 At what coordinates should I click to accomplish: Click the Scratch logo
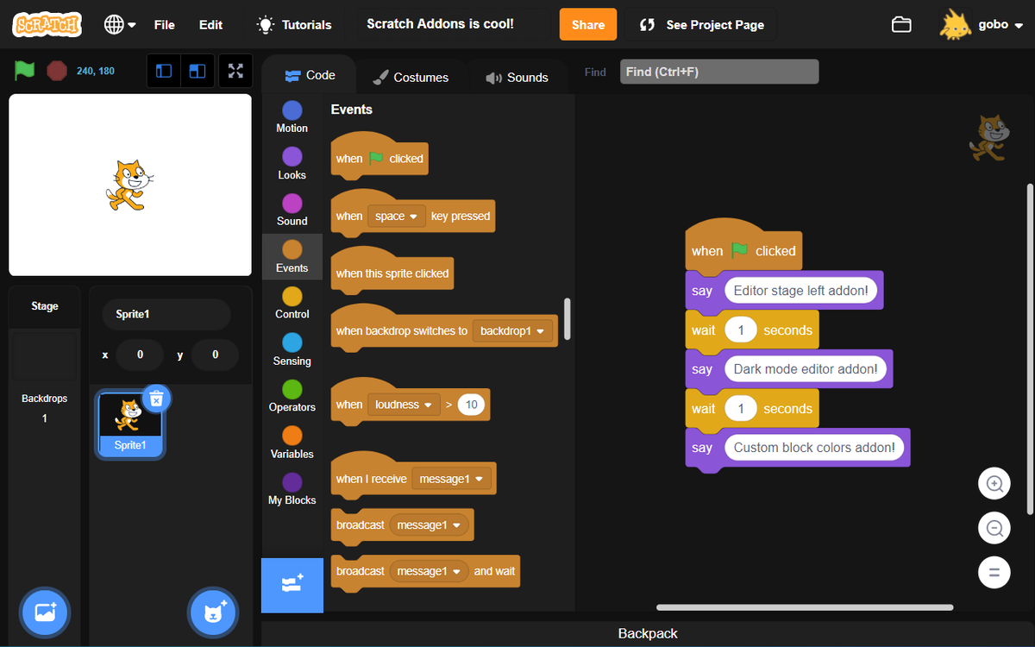47,24
